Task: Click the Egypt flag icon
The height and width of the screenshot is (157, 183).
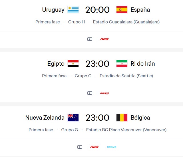Action: (73, 64)
